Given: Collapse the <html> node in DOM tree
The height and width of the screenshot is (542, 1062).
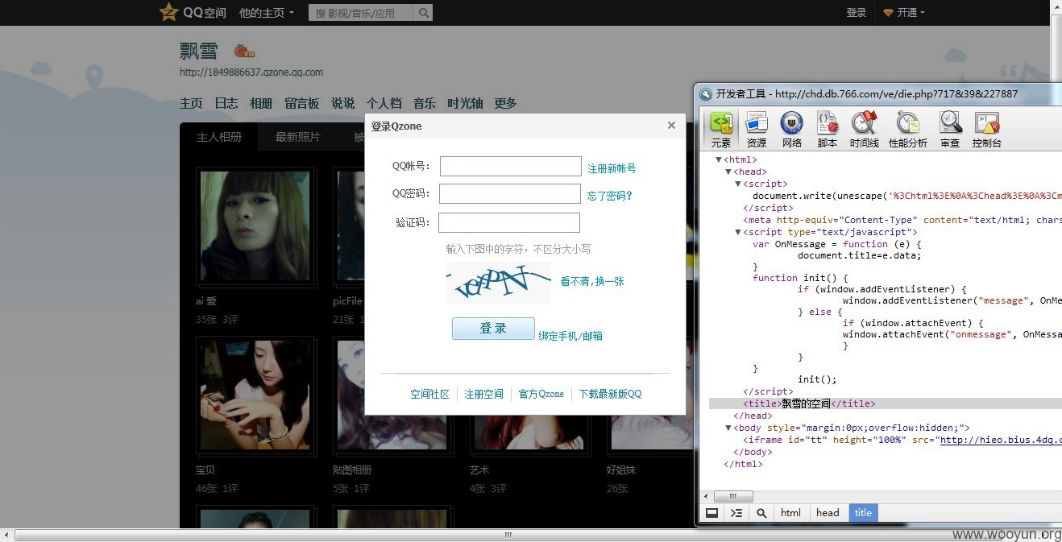Looking at the screenshot, I should 718,159.
